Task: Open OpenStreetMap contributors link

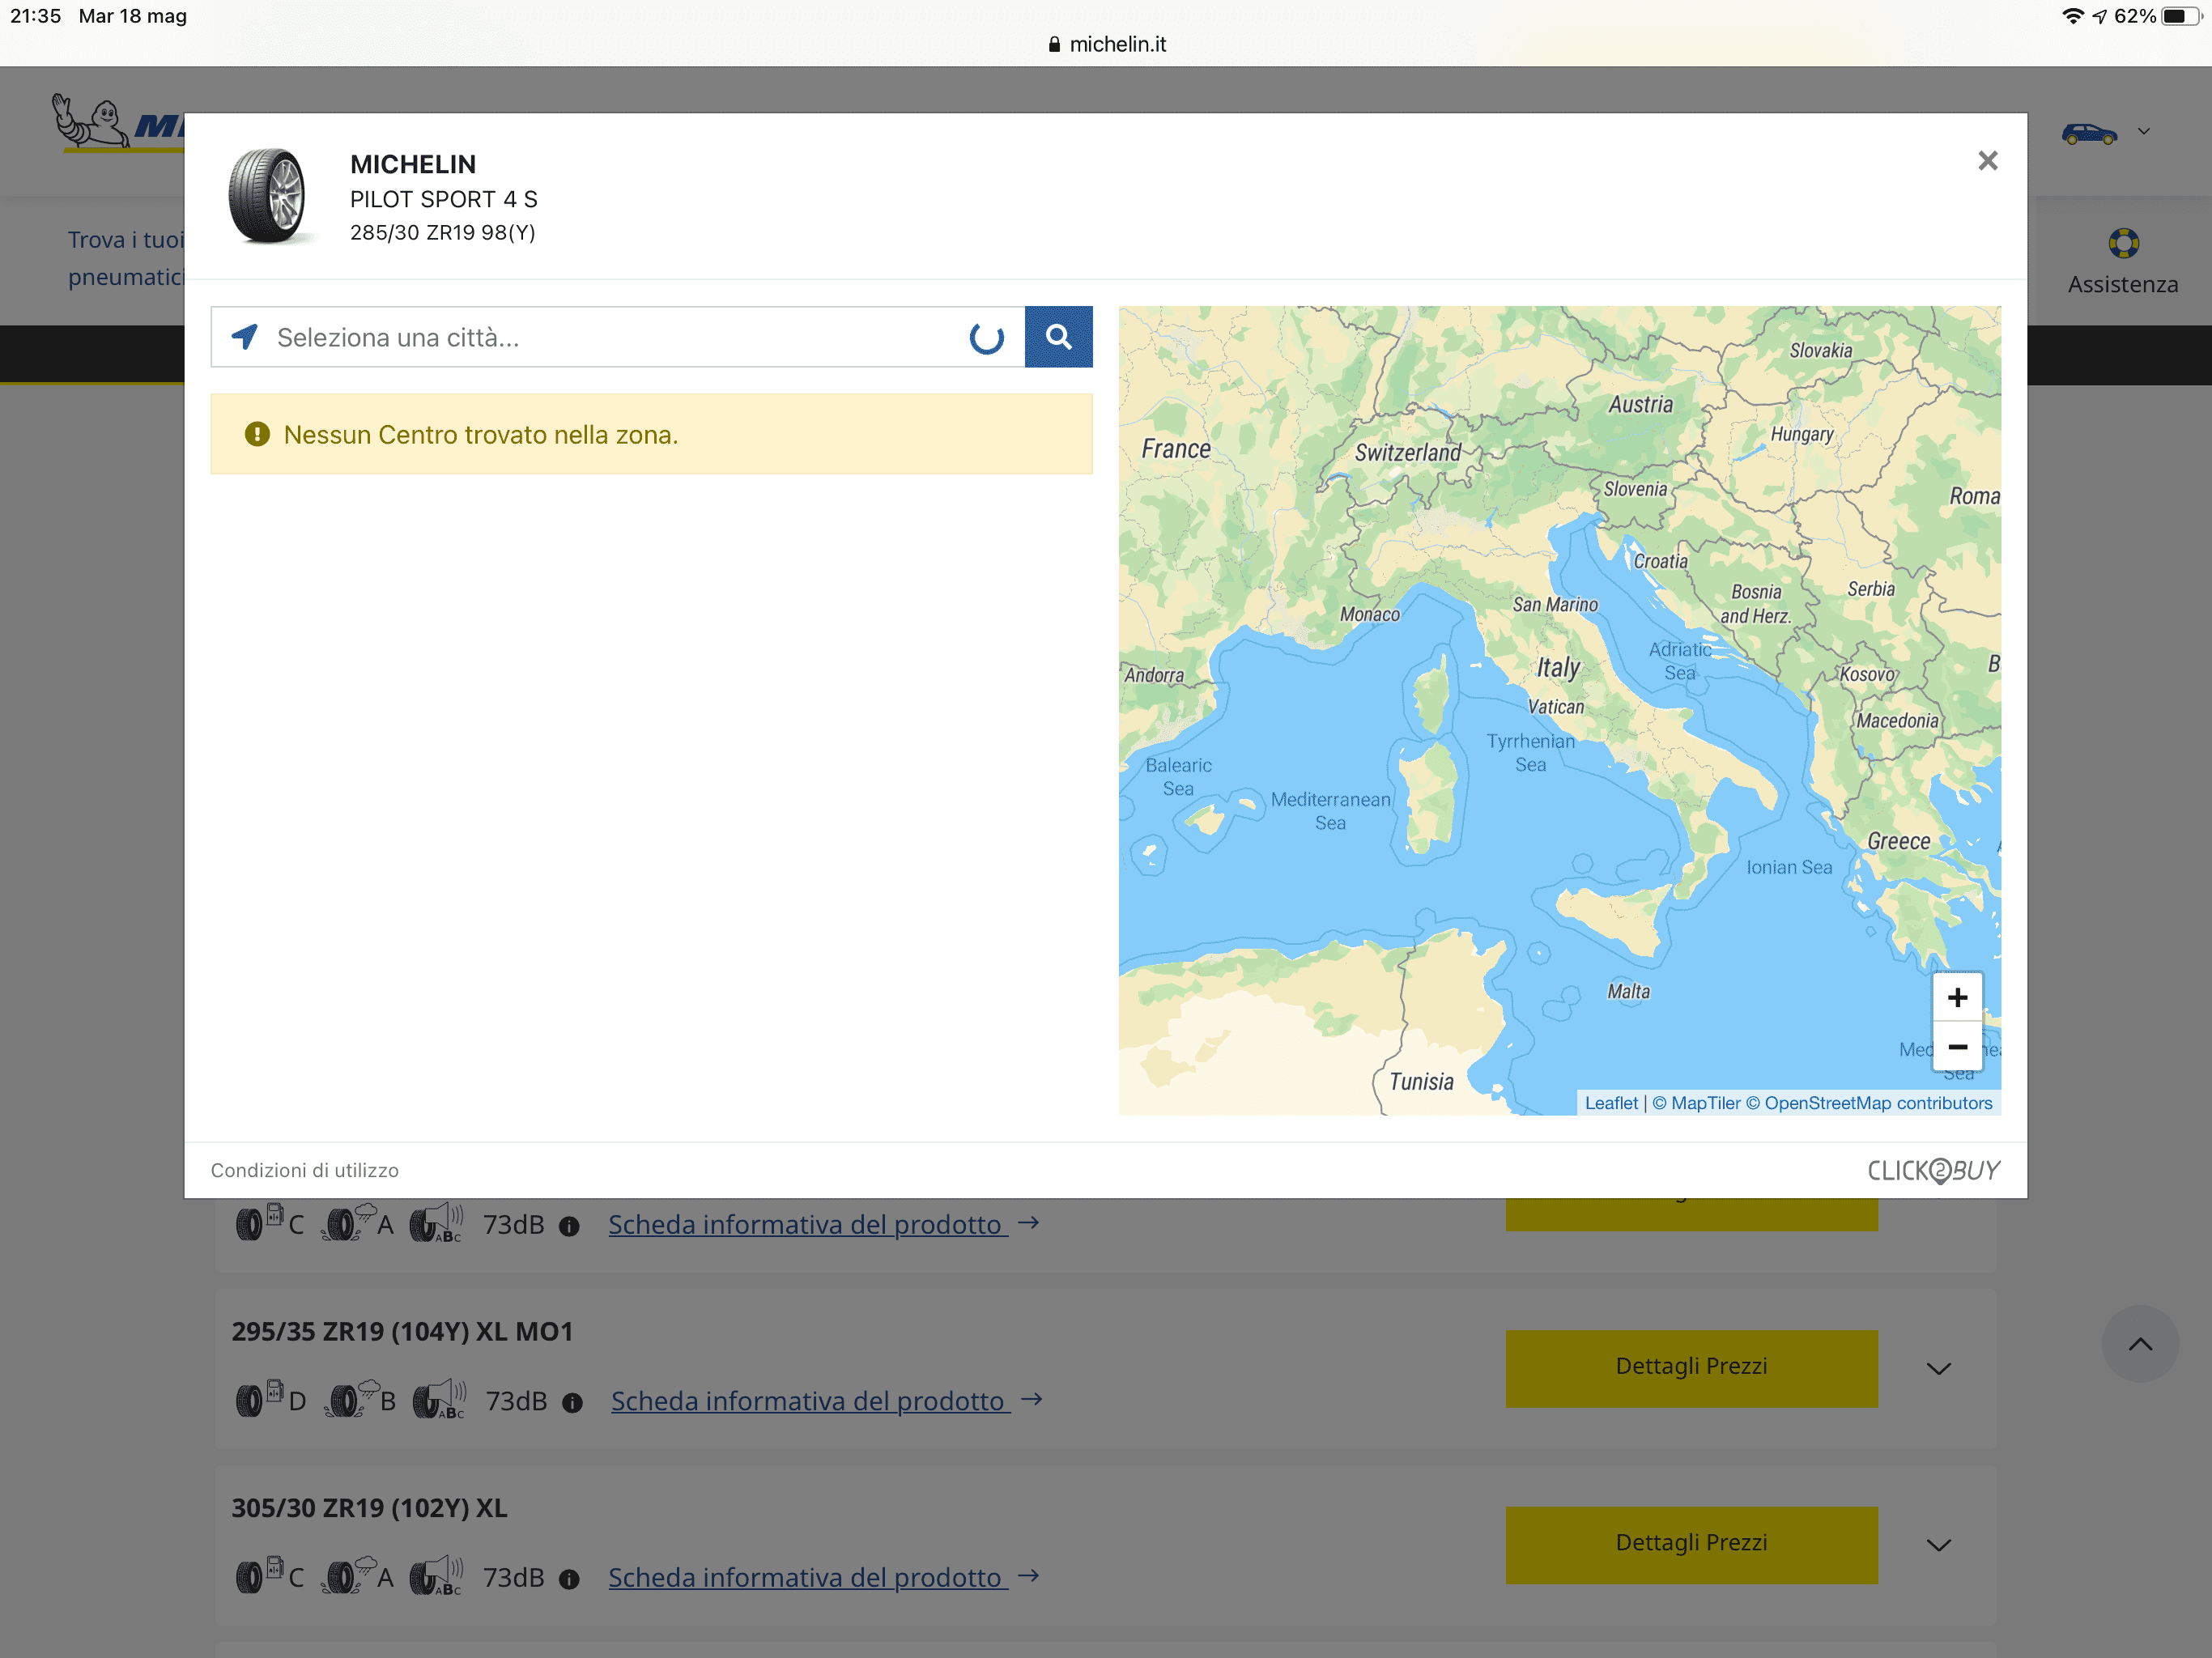Action: click(x=1869, y=1103)
